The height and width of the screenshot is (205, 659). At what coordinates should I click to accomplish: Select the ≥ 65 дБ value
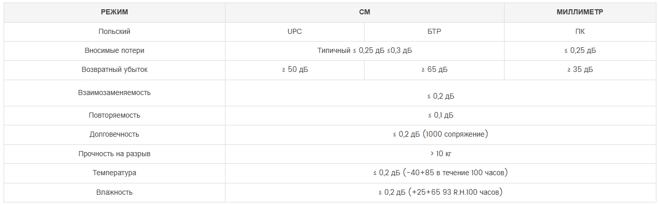point(434,70)
